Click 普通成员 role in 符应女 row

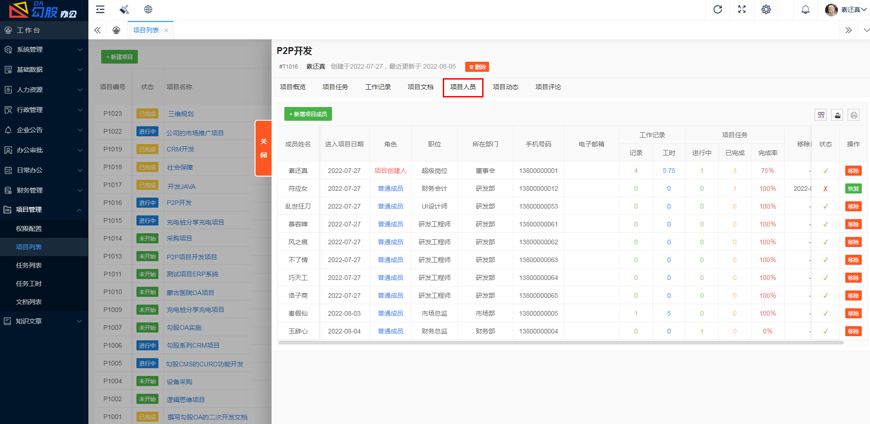point(391,188)
